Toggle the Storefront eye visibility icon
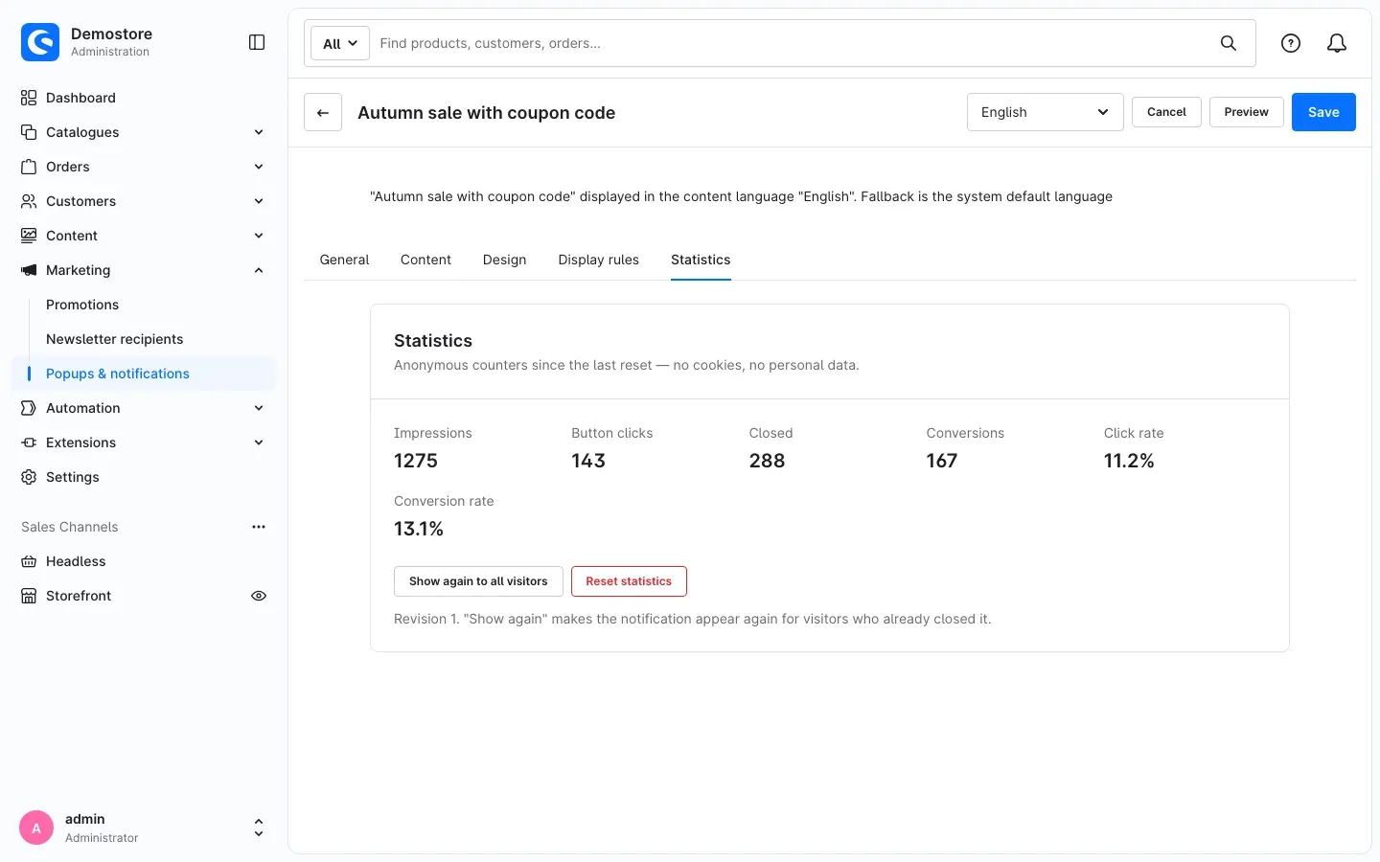The width and height of the screenshot is (1380, 862). tap(259, 596)
